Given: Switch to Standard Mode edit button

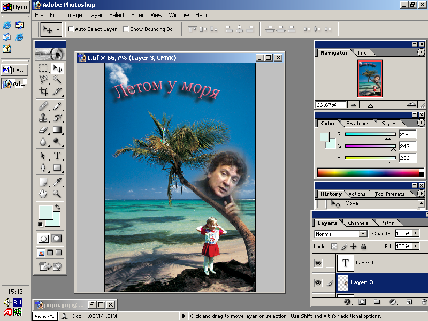Looking at the screenshot, I should [43, 239].
